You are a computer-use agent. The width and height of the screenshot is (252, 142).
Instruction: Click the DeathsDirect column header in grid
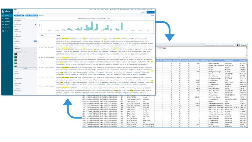pyautogui.click(x=176, y=60)
